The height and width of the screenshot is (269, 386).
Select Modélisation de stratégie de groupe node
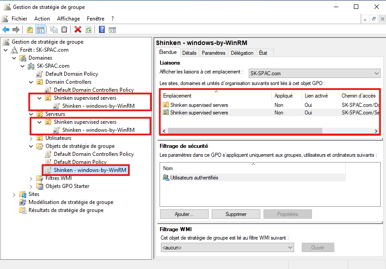pos(70,202)
